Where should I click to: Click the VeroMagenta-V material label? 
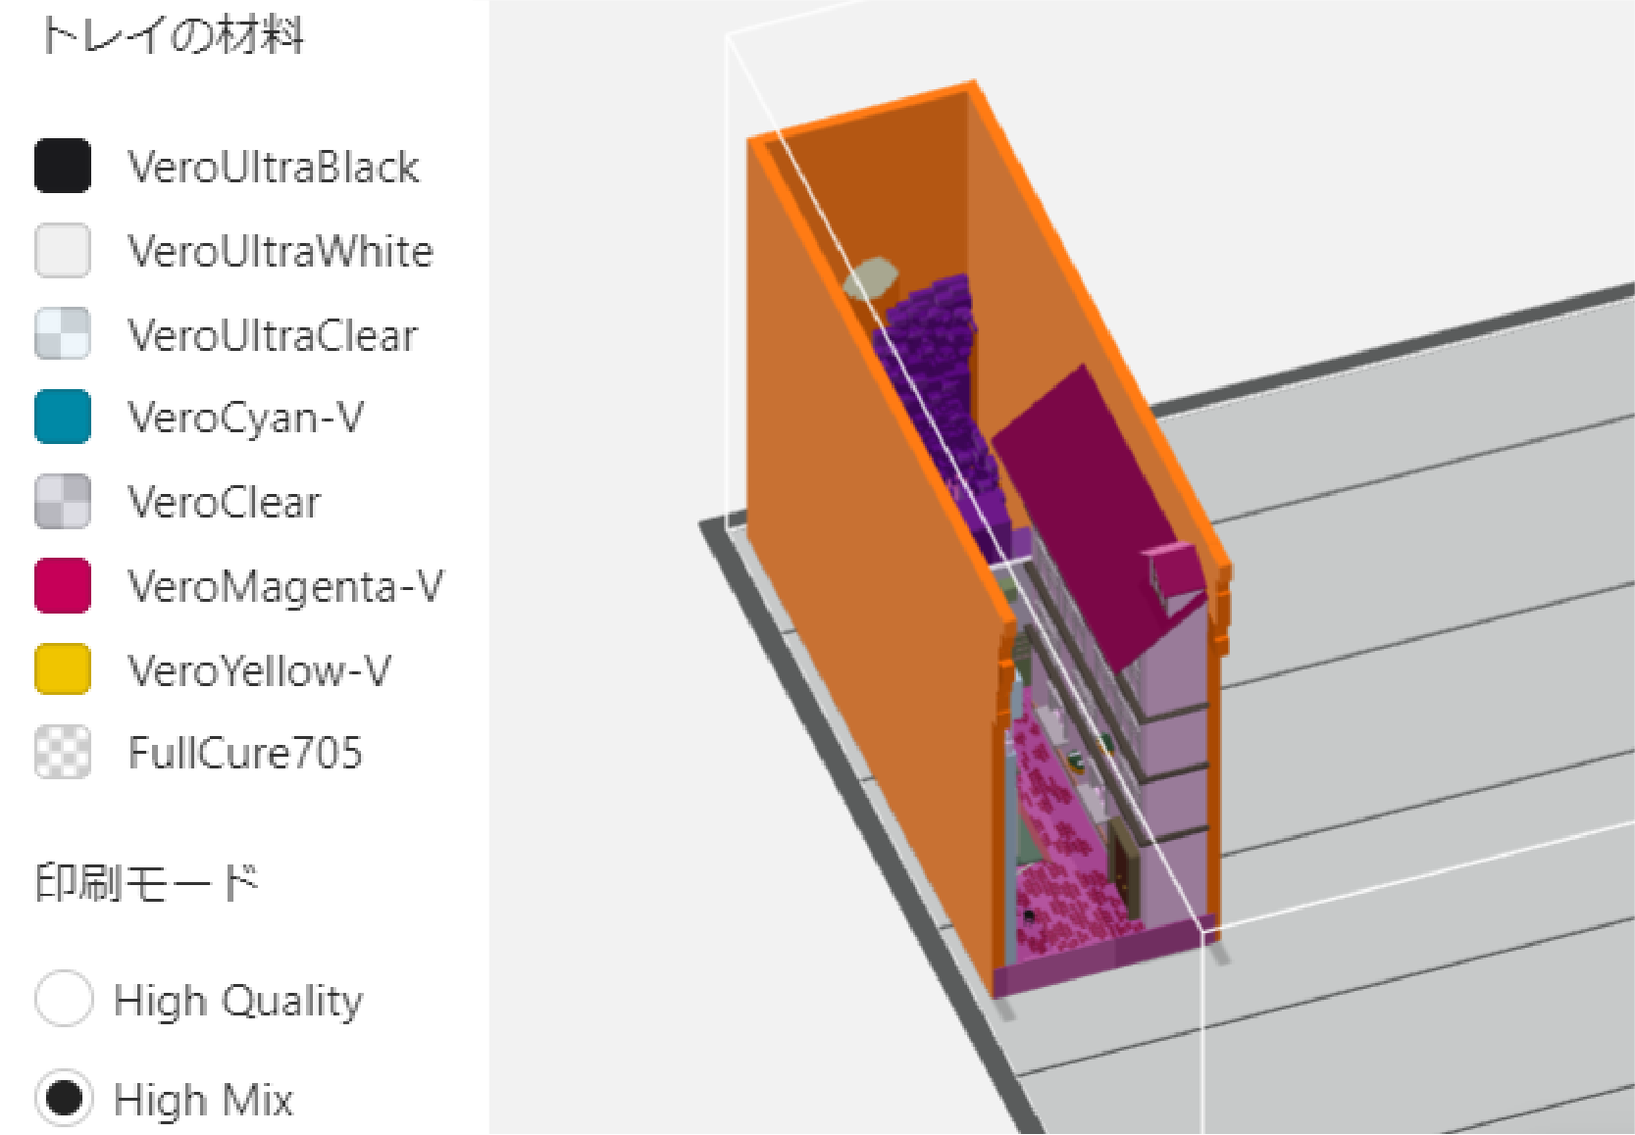tap(285, 586)
